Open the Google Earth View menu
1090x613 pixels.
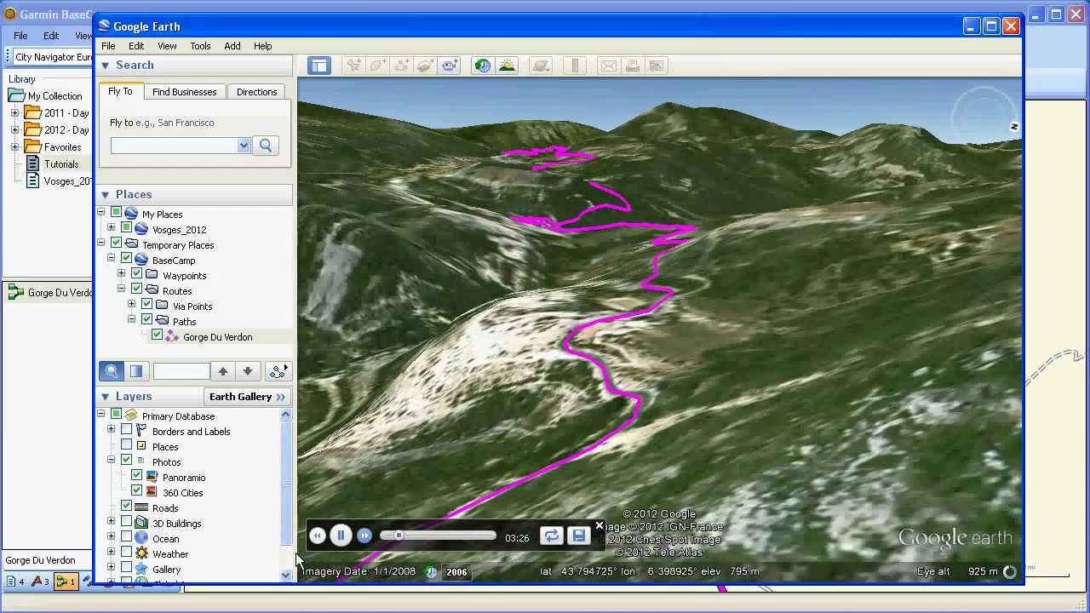coord(167,46)
